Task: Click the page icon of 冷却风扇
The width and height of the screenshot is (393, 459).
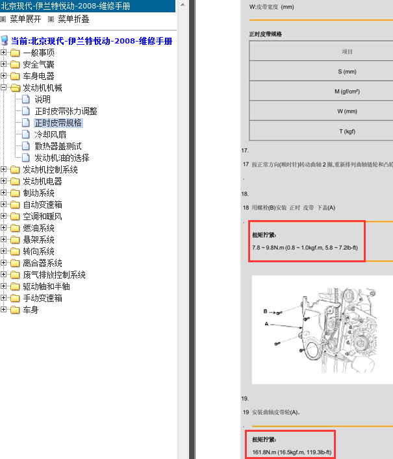Action: 26,134
